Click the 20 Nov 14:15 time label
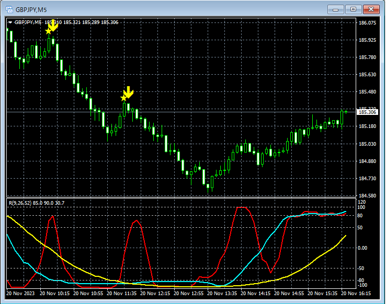The image size is (386, 304). tap(255, 293)
